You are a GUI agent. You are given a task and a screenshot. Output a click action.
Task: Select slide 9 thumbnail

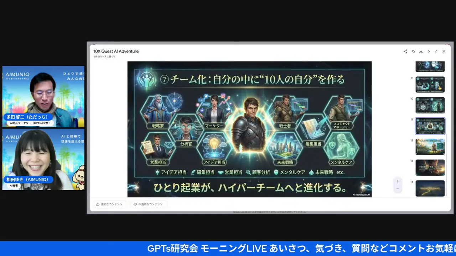430,85
